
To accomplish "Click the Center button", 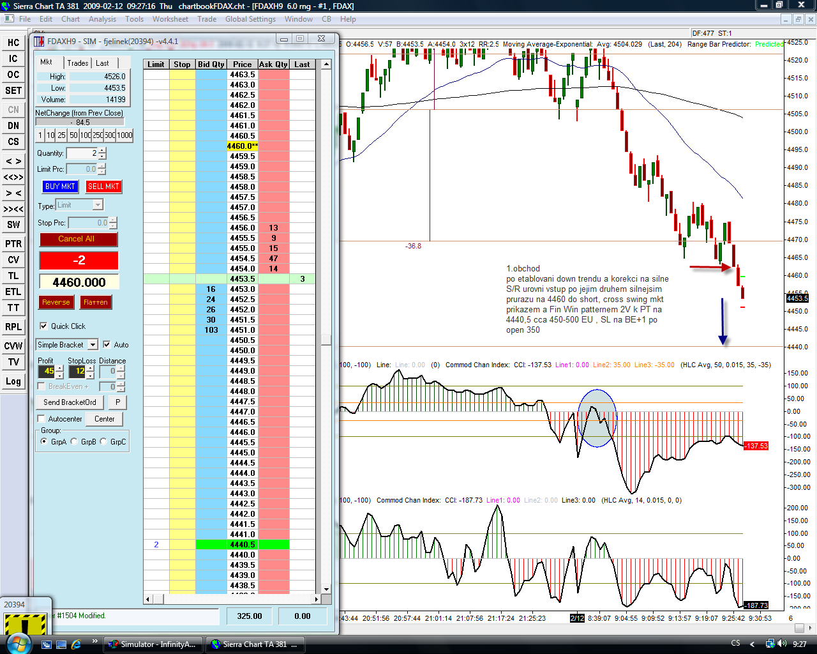I will click(105, 419).
